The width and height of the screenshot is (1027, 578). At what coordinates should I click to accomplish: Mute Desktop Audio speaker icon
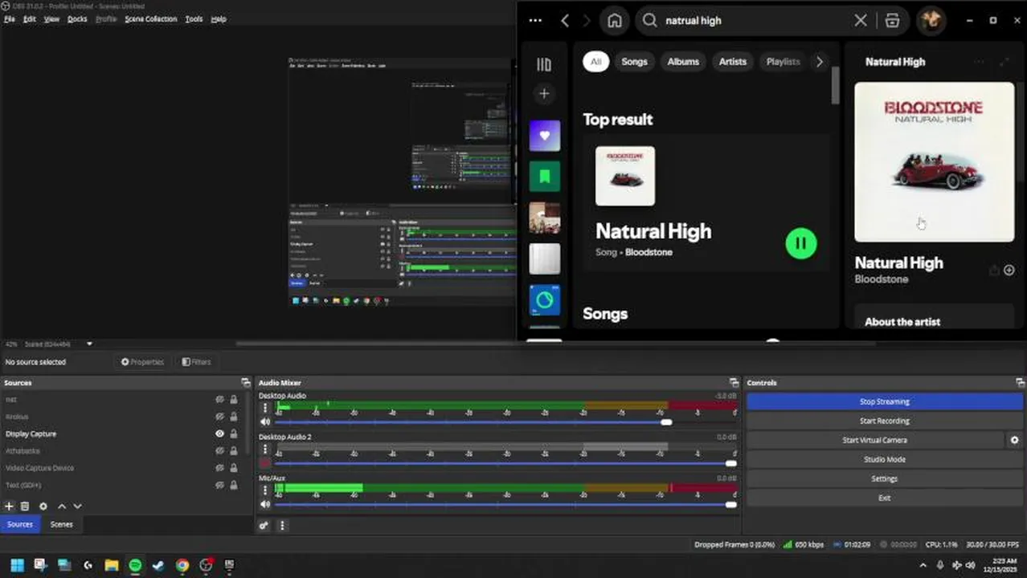click(265, 422)
